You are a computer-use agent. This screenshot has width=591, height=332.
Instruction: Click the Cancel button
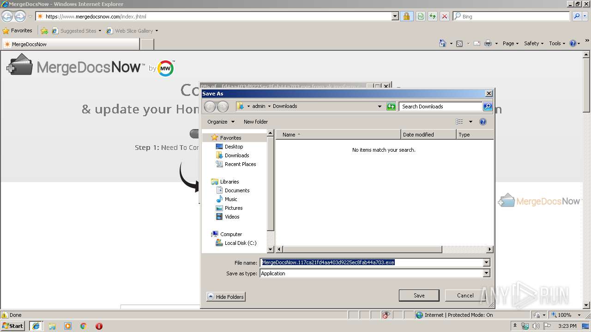pyautogui.click(x=465, y=296)
